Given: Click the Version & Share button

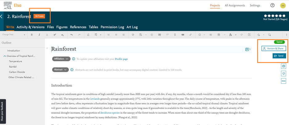Looking at the screenshot, I should pos(274,48).
